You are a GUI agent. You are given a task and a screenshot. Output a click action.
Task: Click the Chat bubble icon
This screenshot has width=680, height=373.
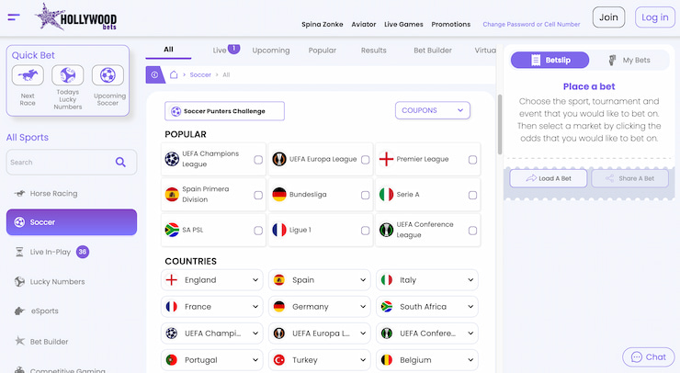[636, 357]
